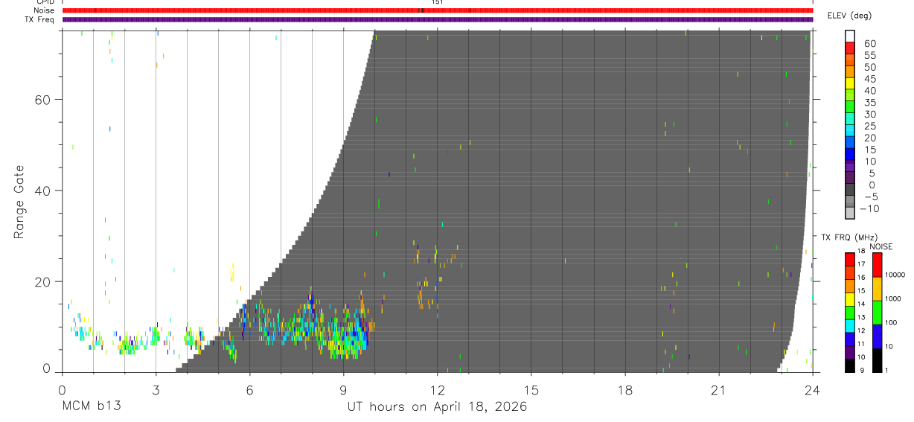Click the red Noise status bar at the top
This screenshot has height=422, width=914.
point(438,10)
